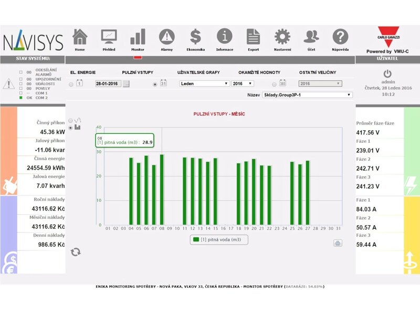The image size is (420, 315).
Task: Select the daily view radio button
Action: click(x=71, y=83)
